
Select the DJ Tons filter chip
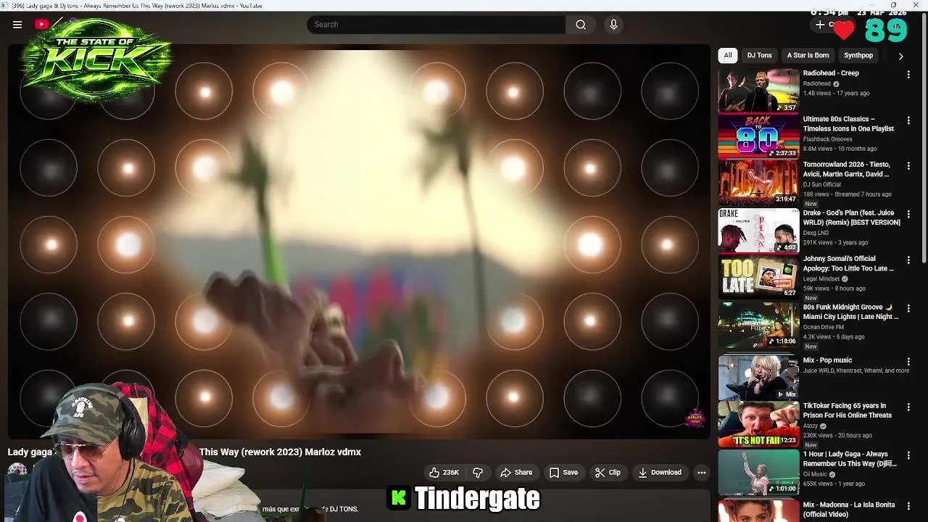759,55
